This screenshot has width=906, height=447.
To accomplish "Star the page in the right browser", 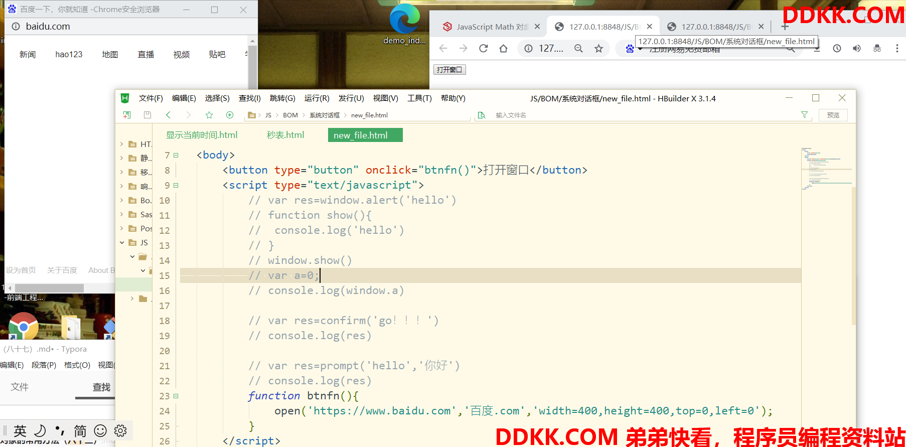I will pos(598,48).
